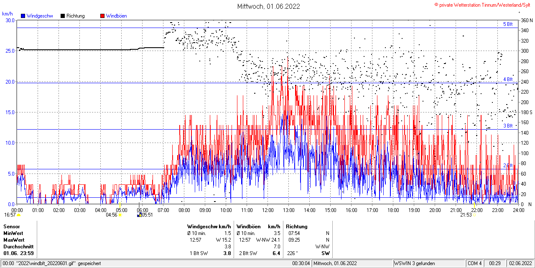Viewport: 535px width, 268px height.
Task: Click the Durchschnitt row label
Action: [18, 247]
